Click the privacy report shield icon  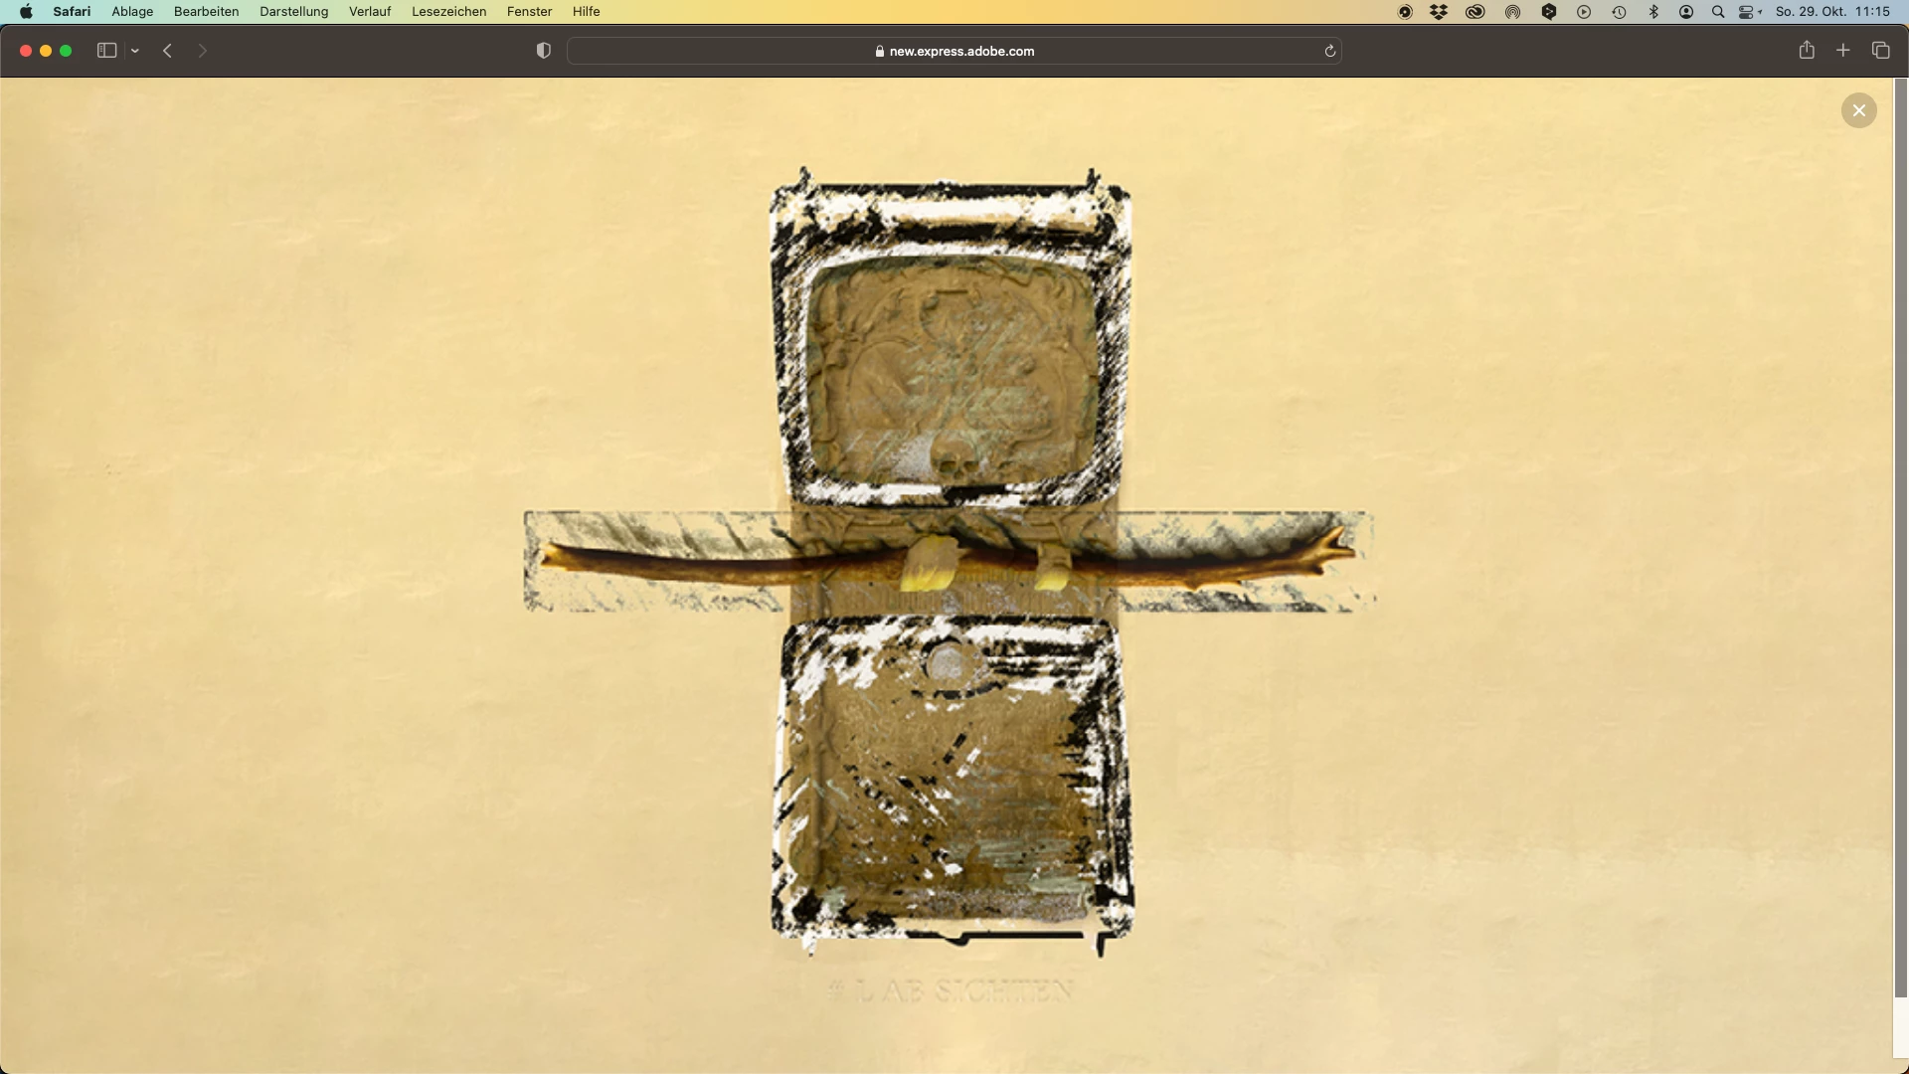coord(543,51)
